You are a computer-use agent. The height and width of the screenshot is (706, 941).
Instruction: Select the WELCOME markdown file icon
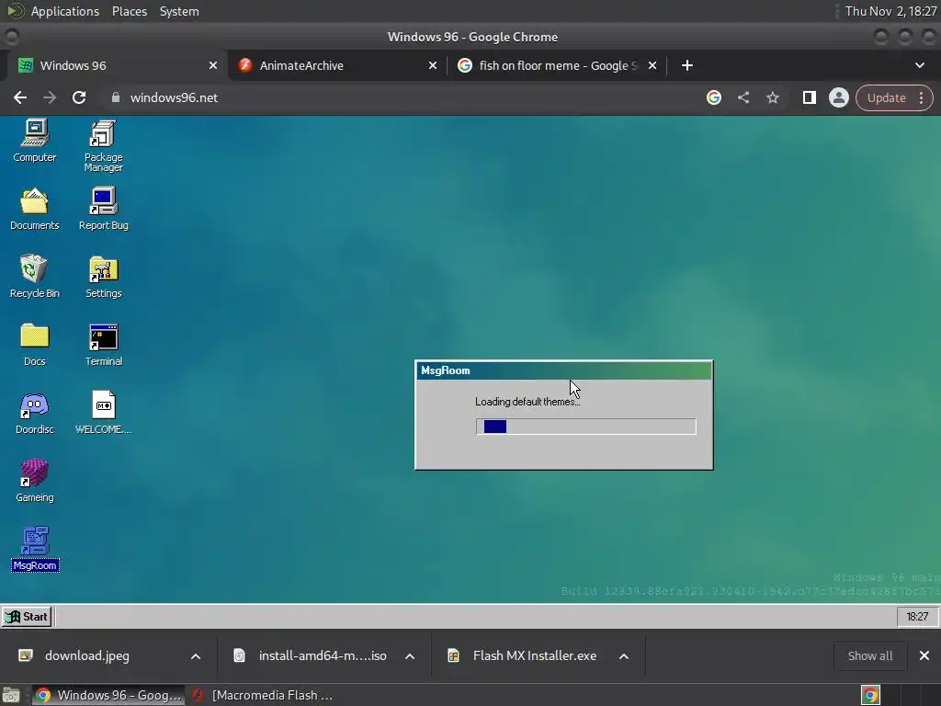tap(103, 413)
